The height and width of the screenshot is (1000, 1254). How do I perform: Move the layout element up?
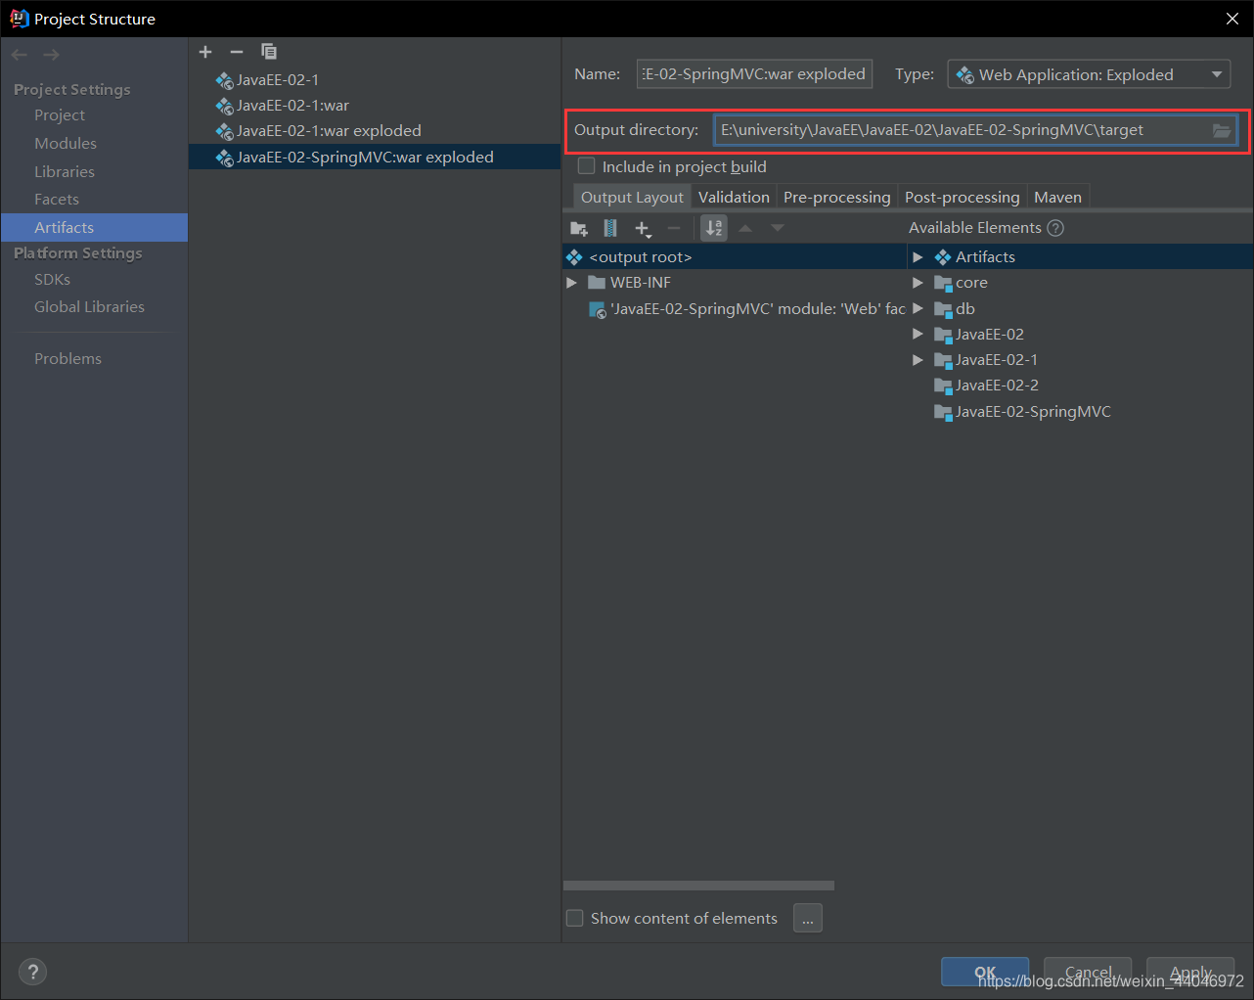click(745, 228)
